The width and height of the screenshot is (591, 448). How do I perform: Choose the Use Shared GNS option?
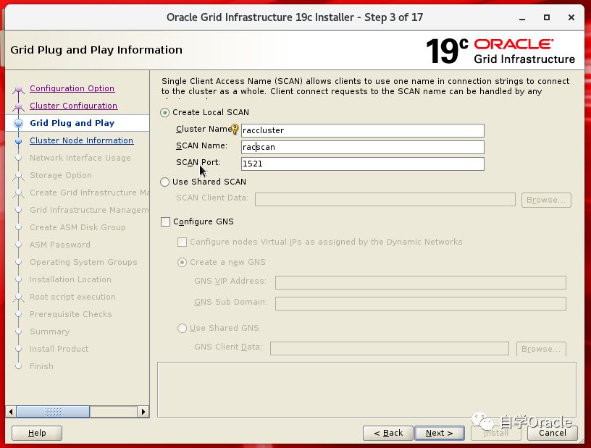click(x=182, y=328)
